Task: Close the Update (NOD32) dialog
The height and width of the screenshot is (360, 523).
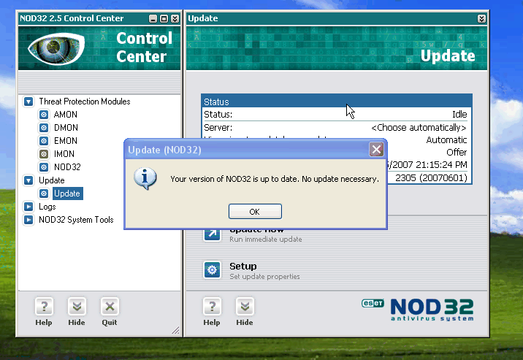Action: point(376,150)
